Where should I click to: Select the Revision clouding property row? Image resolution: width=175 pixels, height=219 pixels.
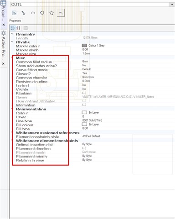pyautogui.click(x=92, y=81)
